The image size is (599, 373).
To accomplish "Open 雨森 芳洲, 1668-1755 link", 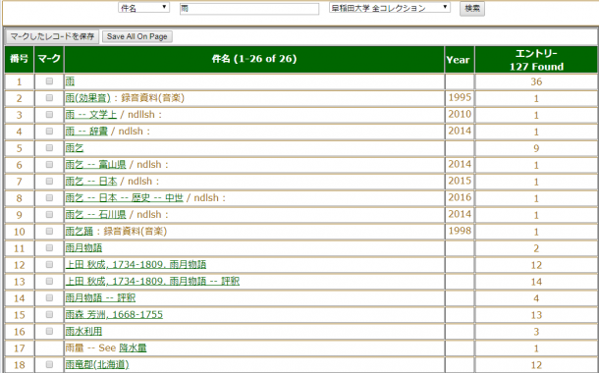I will pyautogui.click(x=114, y=314).
